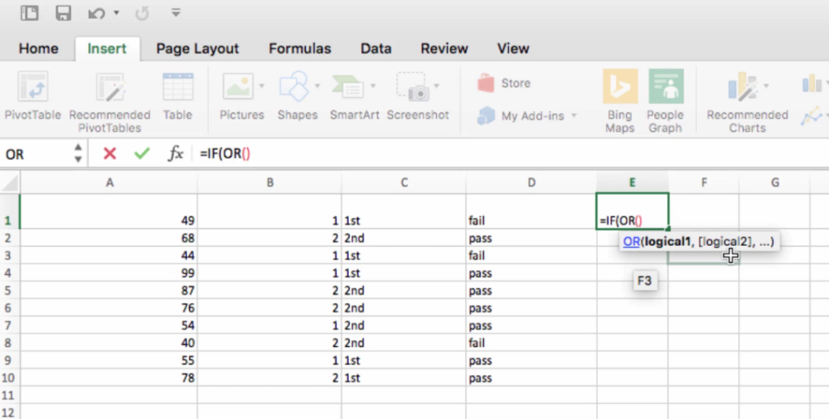Open the View tab
Screen dimensions: 829x419
(x=512, y=49)
